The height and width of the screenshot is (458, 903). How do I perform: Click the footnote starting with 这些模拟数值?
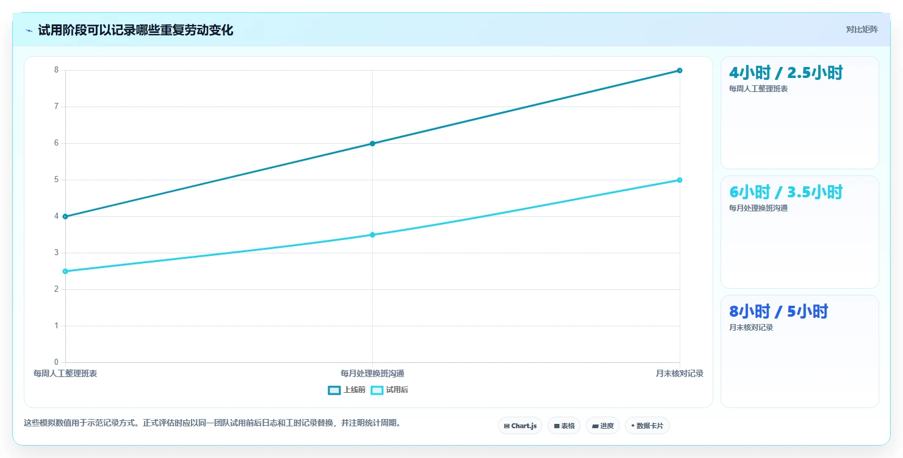[214, 423]
